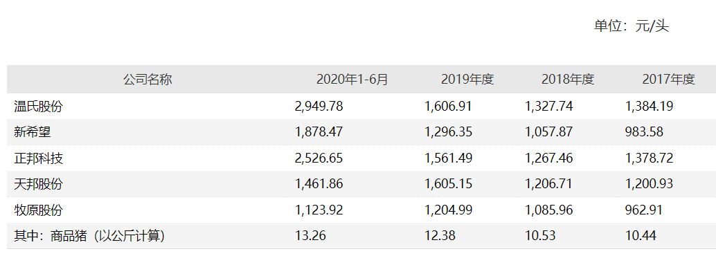Select the value 2,949.78 for 温氏股份

point(319,107)
